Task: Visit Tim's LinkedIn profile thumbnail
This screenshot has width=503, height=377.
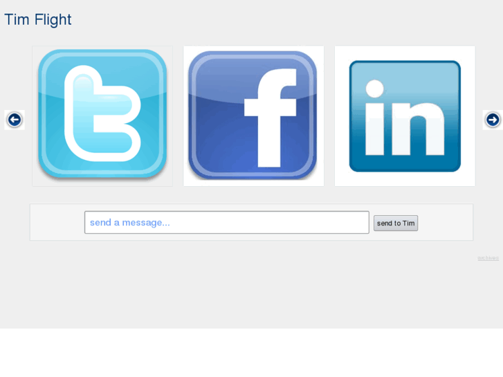Action: click(405, 116)
